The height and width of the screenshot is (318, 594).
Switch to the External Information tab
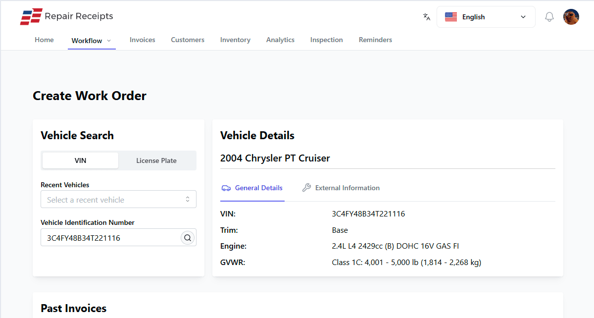[341, 188]
